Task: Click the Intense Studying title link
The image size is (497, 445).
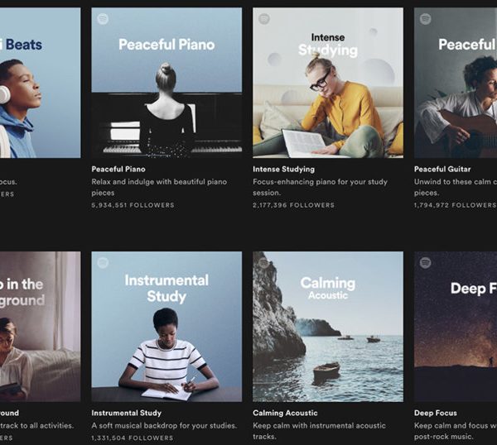Action: pos(283,169)
